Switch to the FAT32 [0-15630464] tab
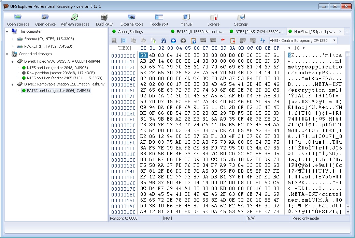The height and width of the screenshot is (238, 355). 197,32
